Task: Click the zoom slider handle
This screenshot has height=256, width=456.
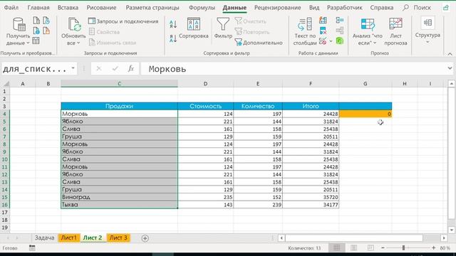Action: click(403, 247)
